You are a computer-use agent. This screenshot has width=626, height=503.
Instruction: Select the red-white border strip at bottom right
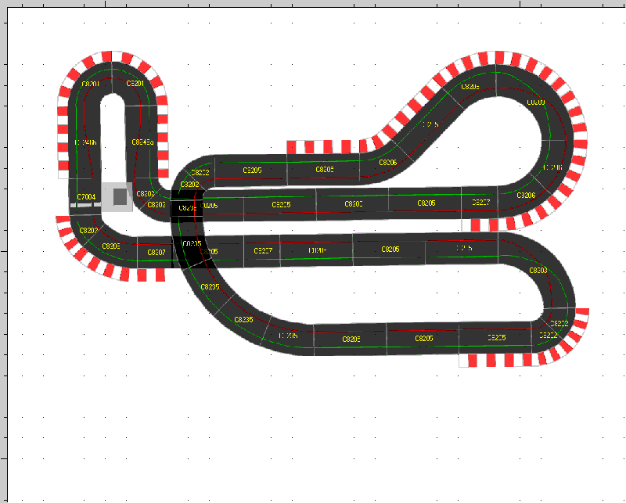point(501,360)
